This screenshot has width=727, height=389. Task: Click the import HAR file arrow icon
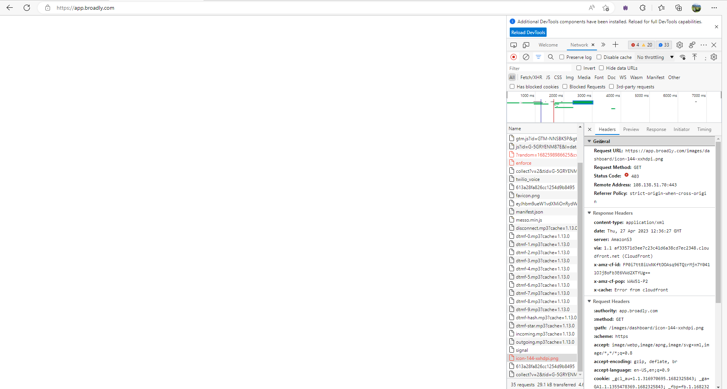[x=695, y=57]
